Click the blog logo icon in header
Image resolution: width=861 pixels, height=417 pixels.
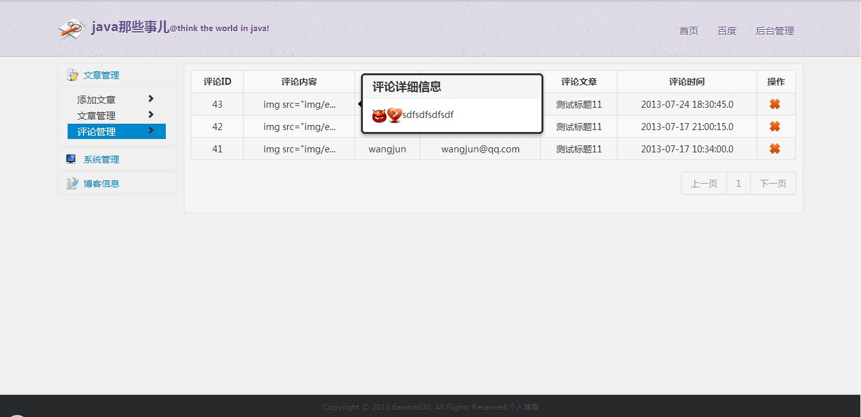(71, 28)
